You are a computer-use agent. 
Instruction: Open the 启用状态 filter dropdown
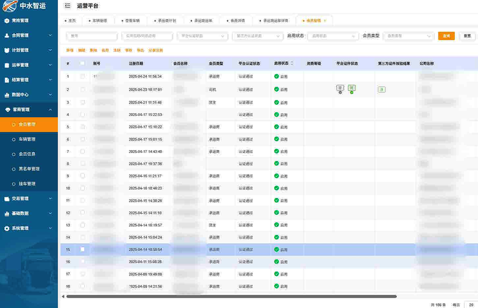pos(333,36)
